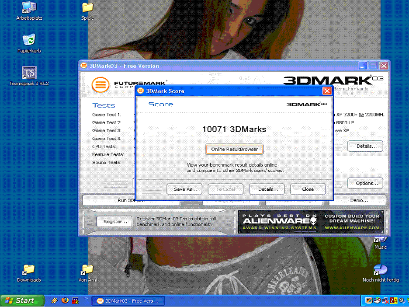The width and height of the screenshot is (409, 307).
Task: Close the 3DMark Score dialog with X
Action: (x=327, y=91)
